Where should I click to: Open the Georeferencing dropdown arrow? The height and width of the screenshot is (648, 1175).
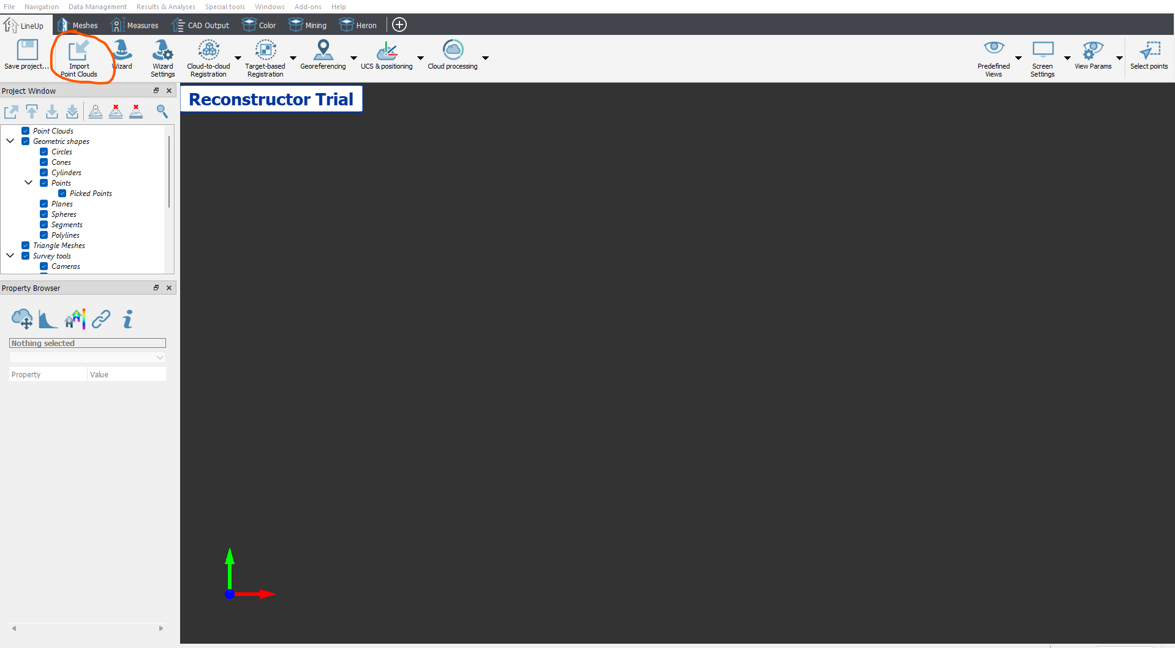353,58
